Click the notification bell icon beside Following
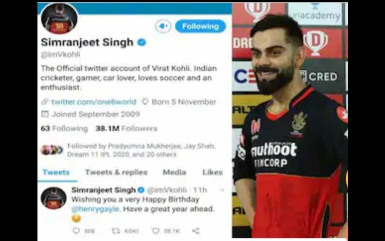Viewport: 385px width, 241px height. (163, 26)
